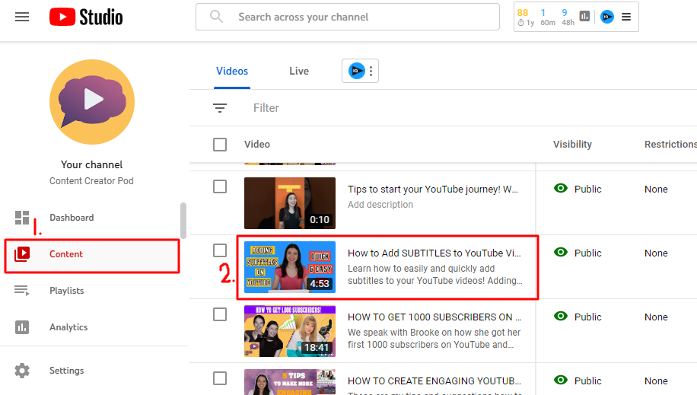Image resolution: width=697 pixels, height=395 pixels.
Task: Select the 1000 SUBSCRIBERS video checkbox
Action: pos(220,314)
